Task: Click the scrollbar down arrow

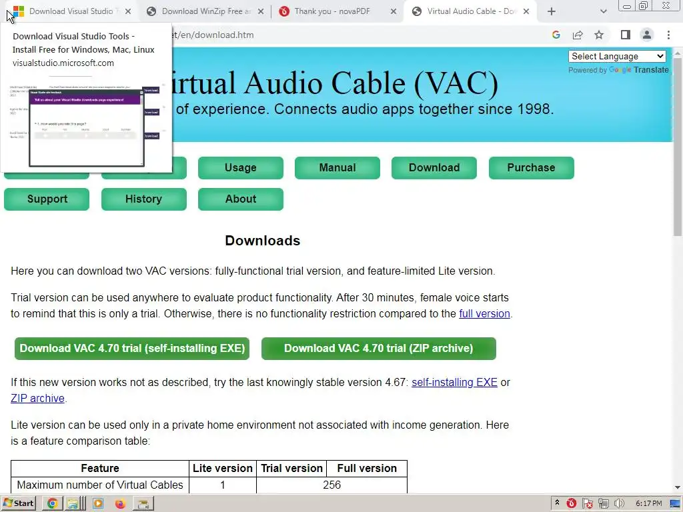Action: [678, 487]
